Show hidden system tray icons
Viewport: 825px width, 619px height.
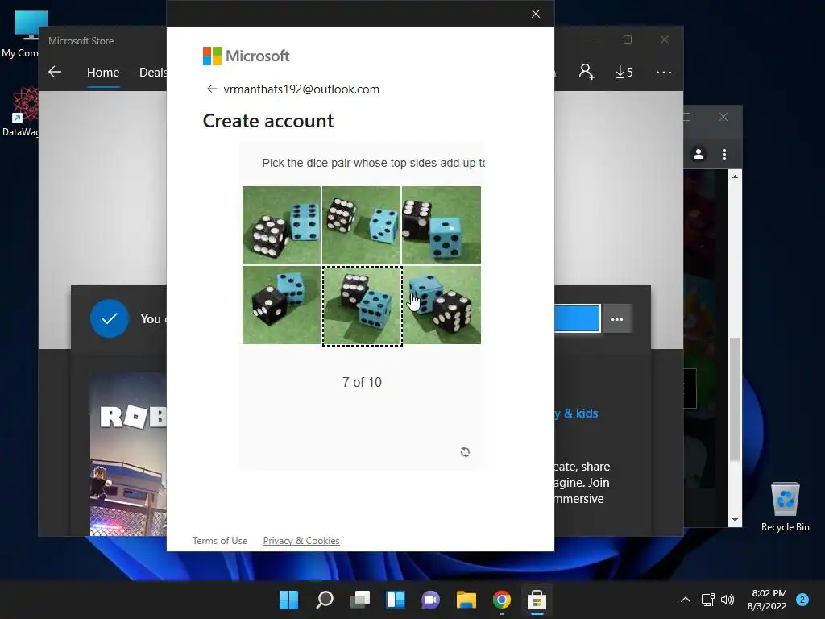click(x=685, y=600)
